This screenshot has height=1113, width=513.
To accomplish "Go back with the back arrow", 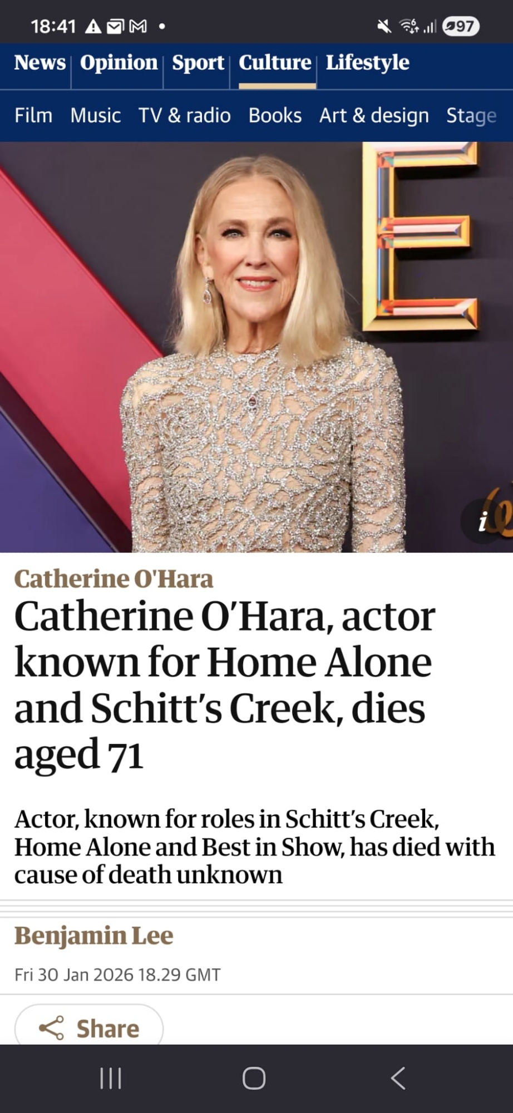I will coord(398,1078).
